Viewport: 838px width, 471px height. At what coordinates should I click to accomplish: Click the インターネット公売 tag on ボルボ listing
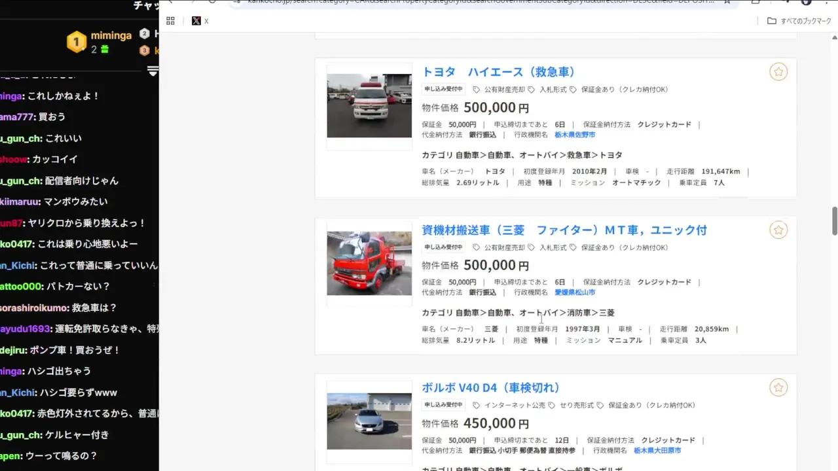point(509,406)
